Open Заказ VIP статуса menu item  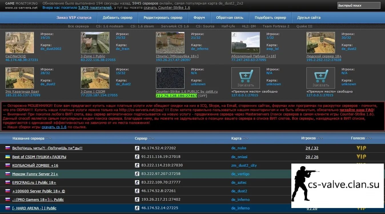74,18
